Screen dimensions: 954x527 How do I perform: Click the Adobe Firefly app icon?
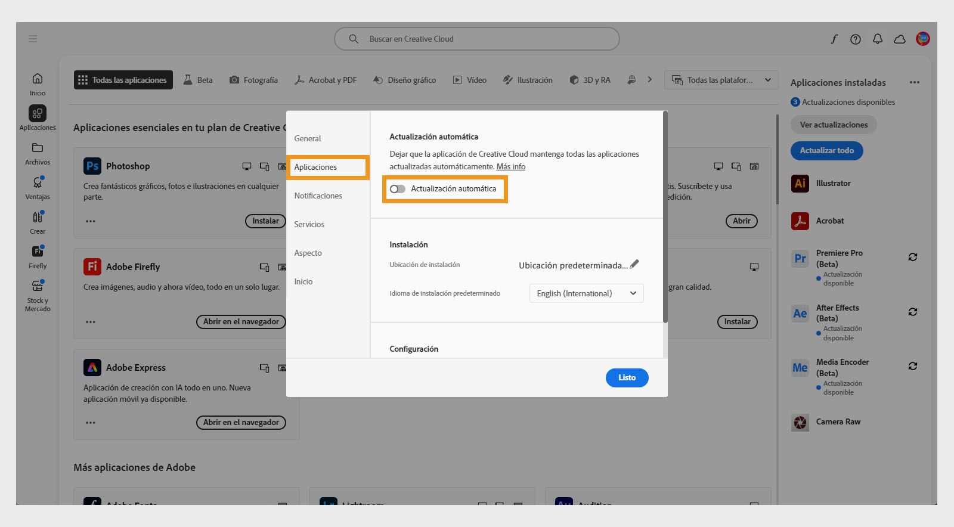pos(92,266)
